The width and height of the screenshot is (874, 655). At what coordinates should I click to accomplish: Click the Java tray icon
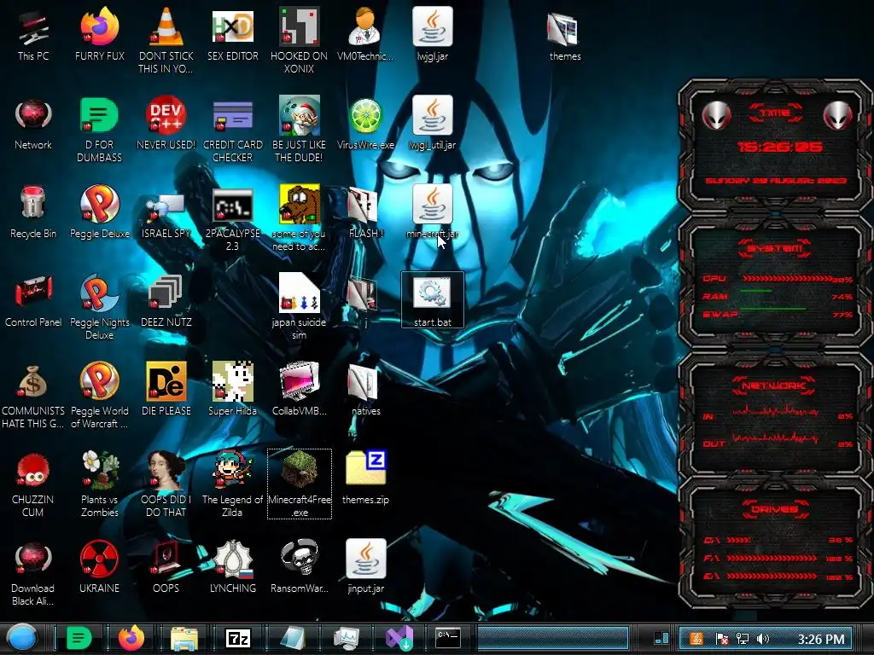click(696, 639)
